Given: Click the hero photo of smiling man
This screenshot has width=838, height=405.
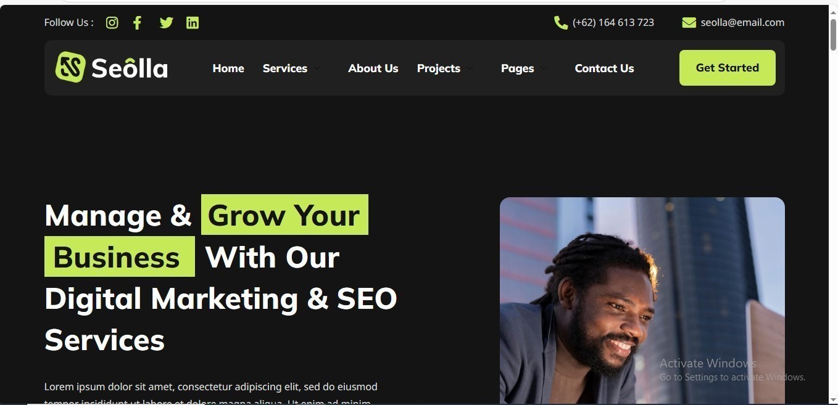Looking at the screenshot, I should (x=642, y=301).
